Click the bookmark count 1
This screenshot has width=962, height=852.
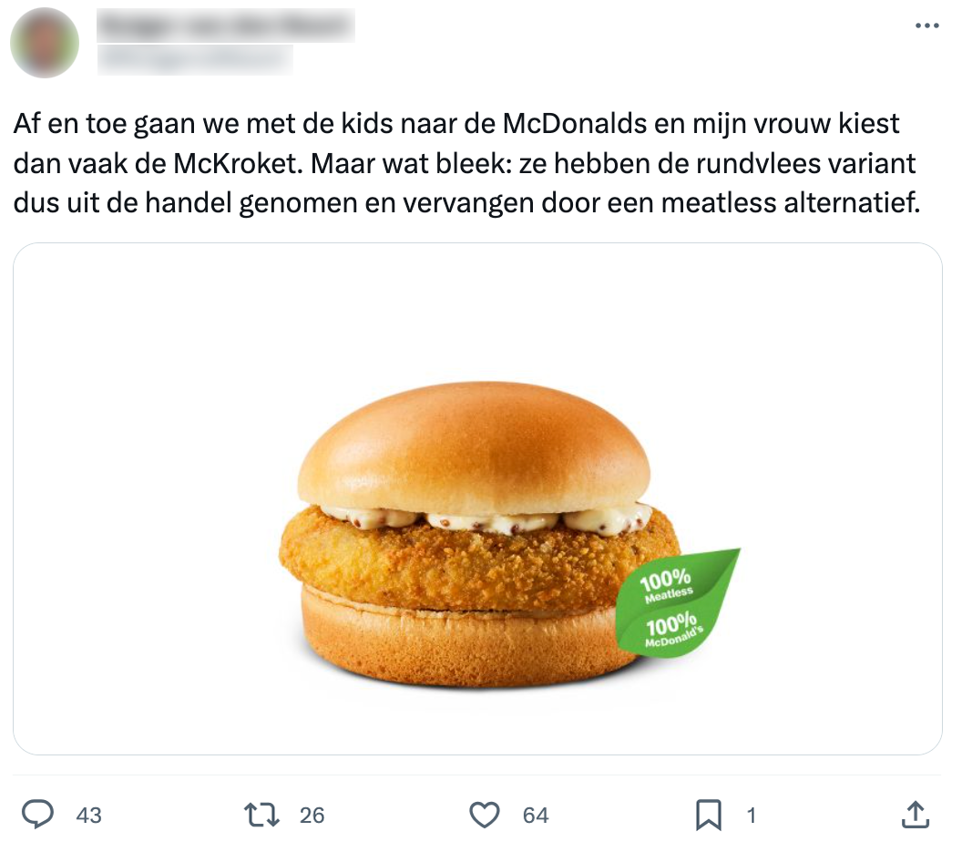tap(751, 816)
